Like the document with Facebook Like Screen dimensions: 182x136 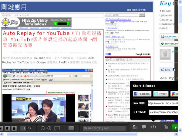(165, 70)
